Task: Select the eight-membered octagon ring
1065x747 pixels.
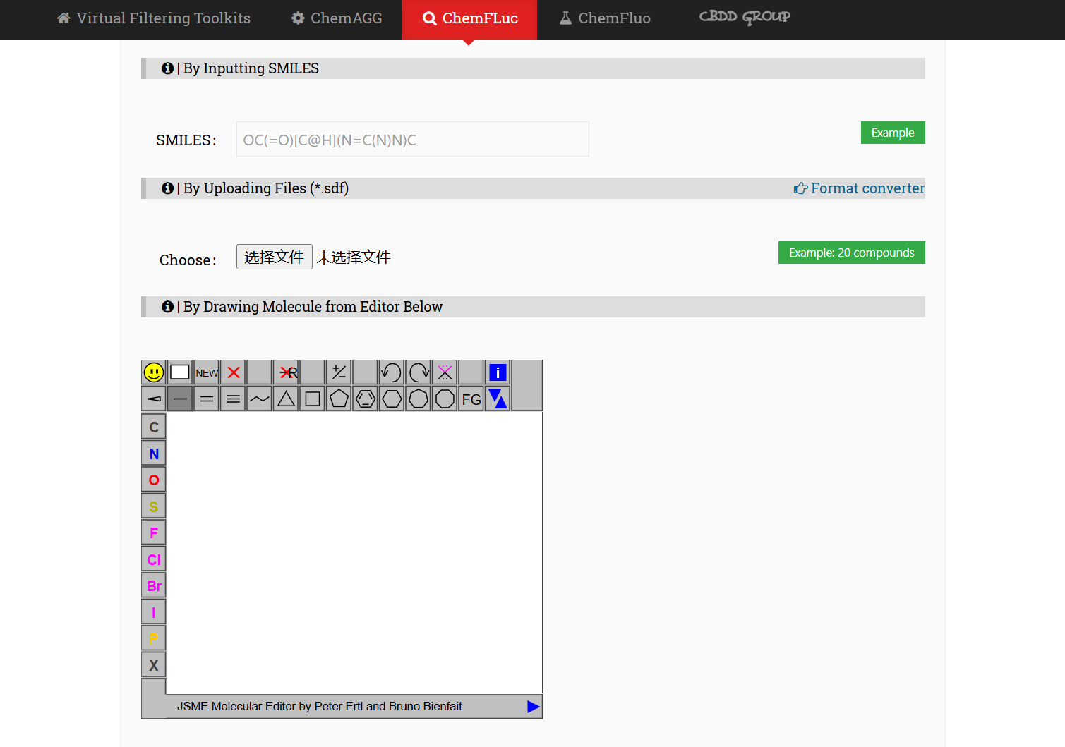Action: tap(445, 399)
